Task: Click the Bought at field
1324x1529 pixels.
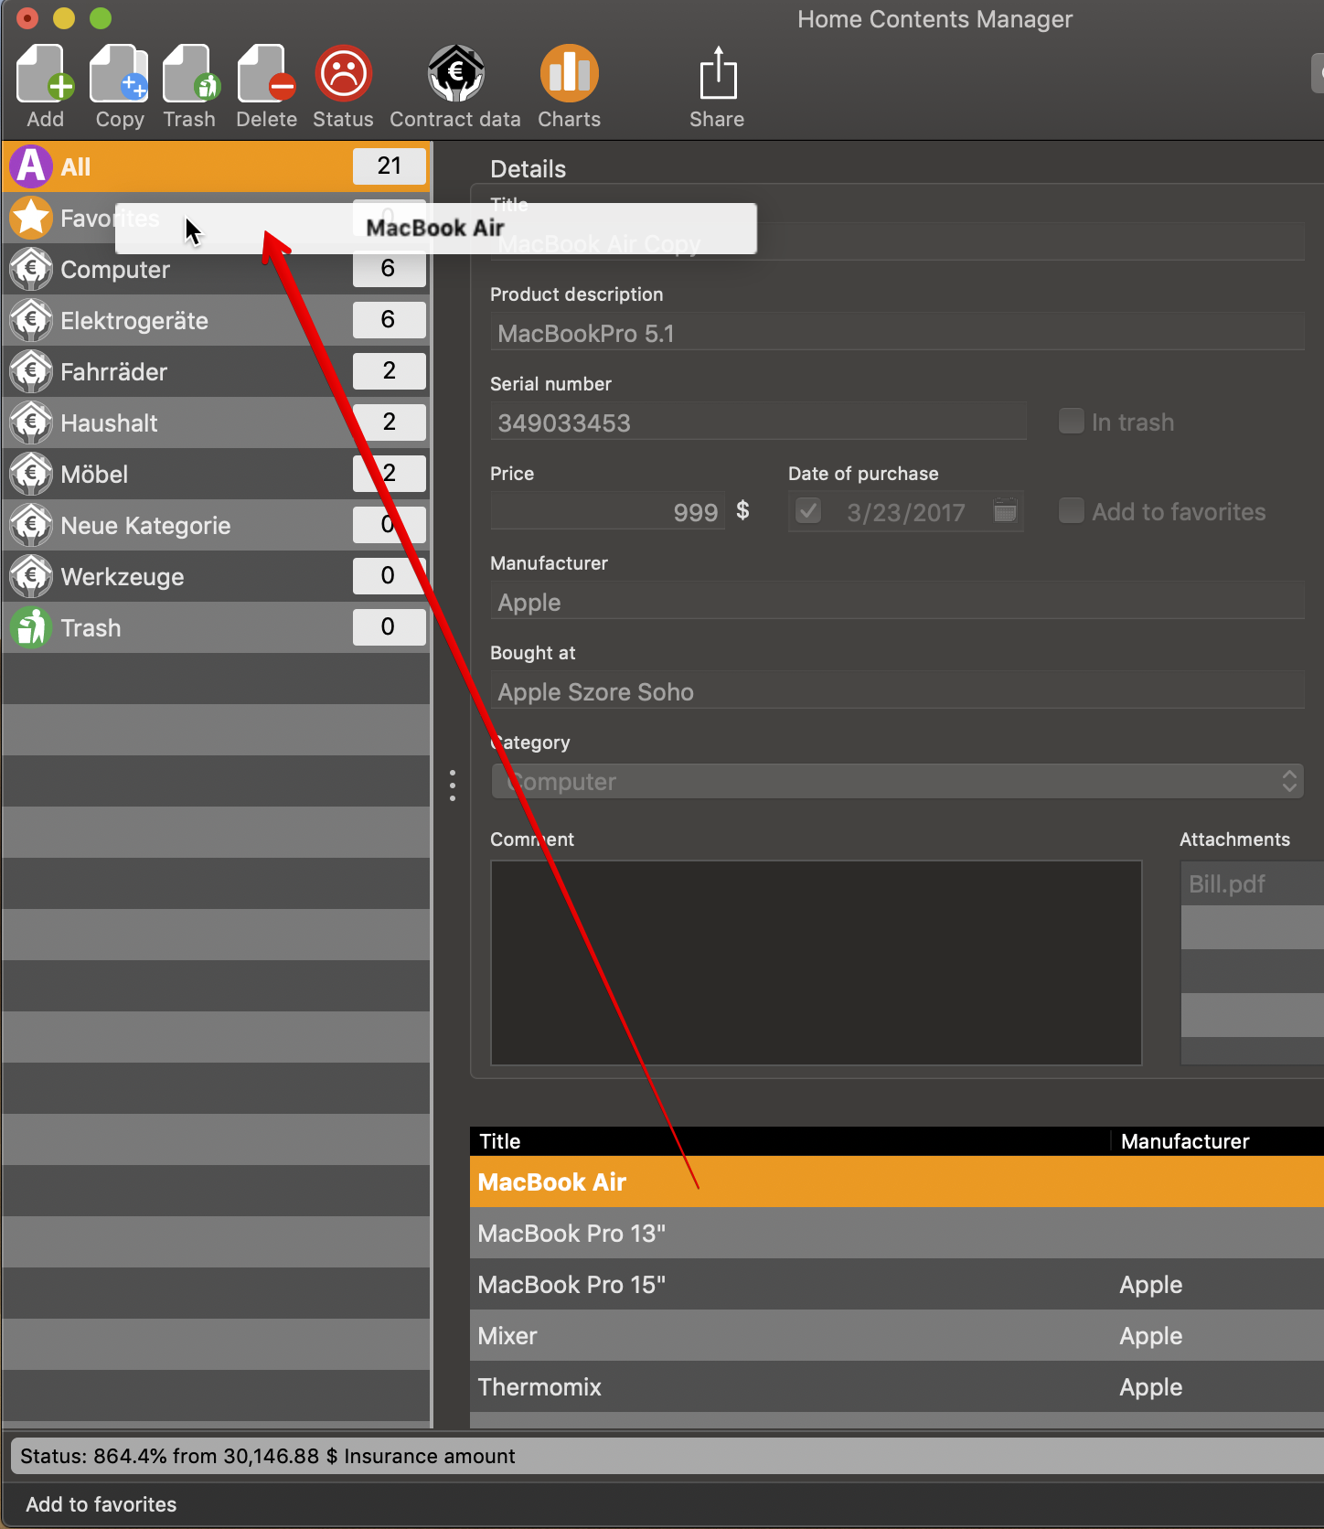Action: 897,691
